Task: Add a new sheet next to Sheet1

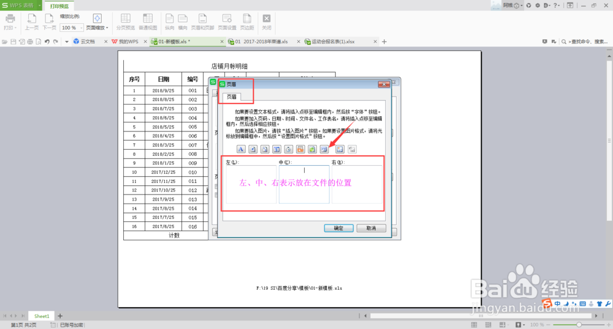Action: coord(60,316)
